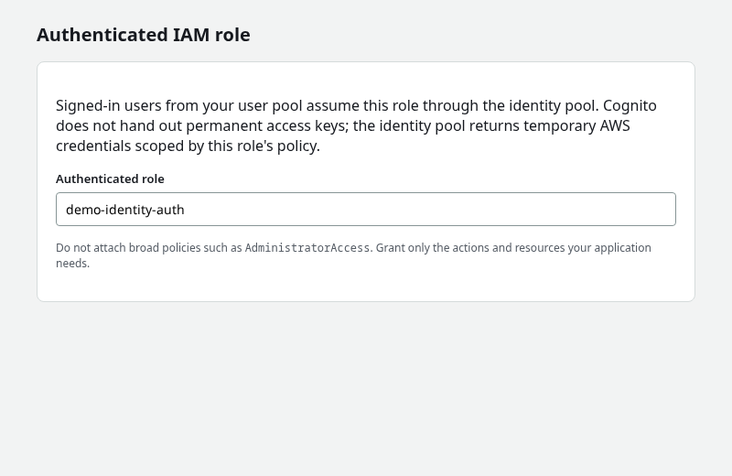Click the 'AdministratorAccess' code text
This screenshot has height=476, width=732.
(307, 248)
